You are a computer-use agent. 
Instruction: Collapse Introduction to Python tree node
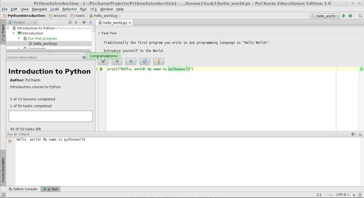(x=9, y=28)
